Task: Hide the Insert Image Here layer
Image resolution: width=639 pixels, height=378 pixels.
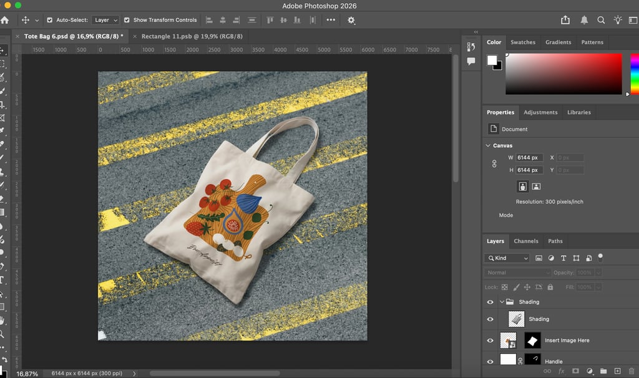Action: pos(490,341)
